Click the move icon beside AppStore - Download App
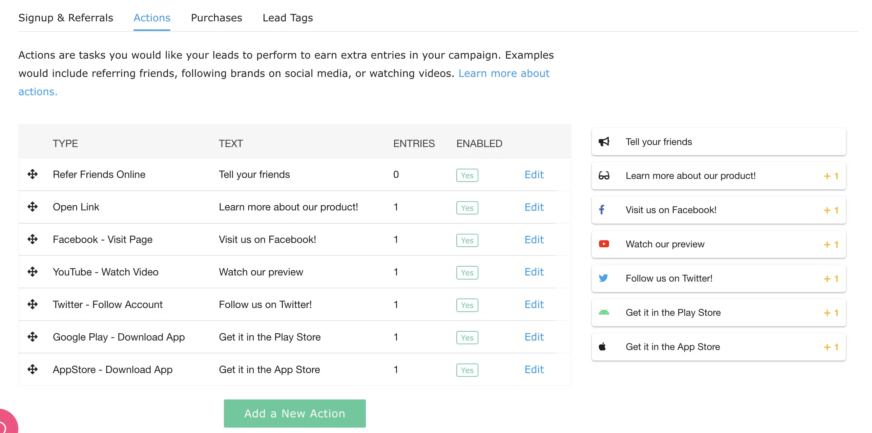Image resolution: width=872 pixels, height=433 pixels. [33, 369]
